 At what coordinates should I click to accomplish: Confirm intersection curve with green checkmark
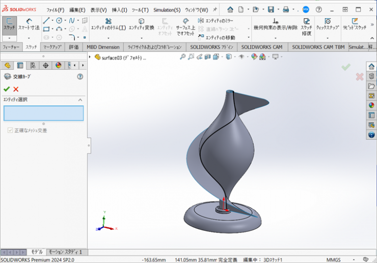click(7, 89)
